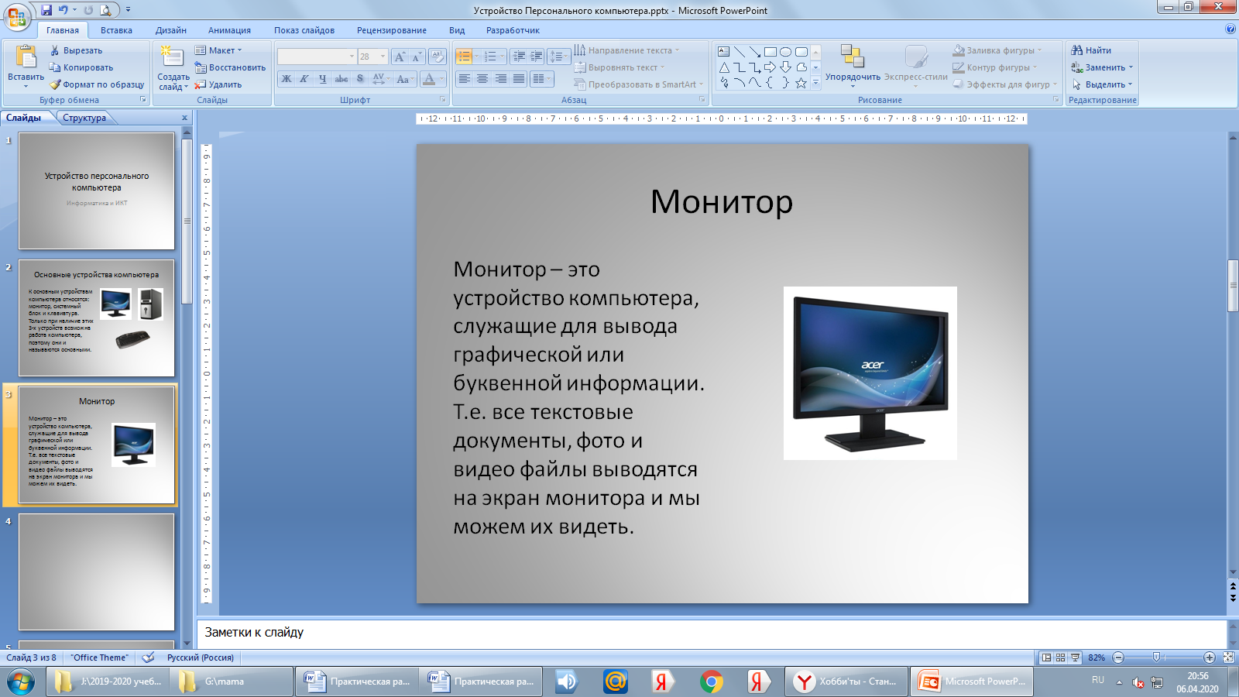Select the text box shape in gallery
The height and width of the screenshot is (697, 1239).
pos(723,52)
